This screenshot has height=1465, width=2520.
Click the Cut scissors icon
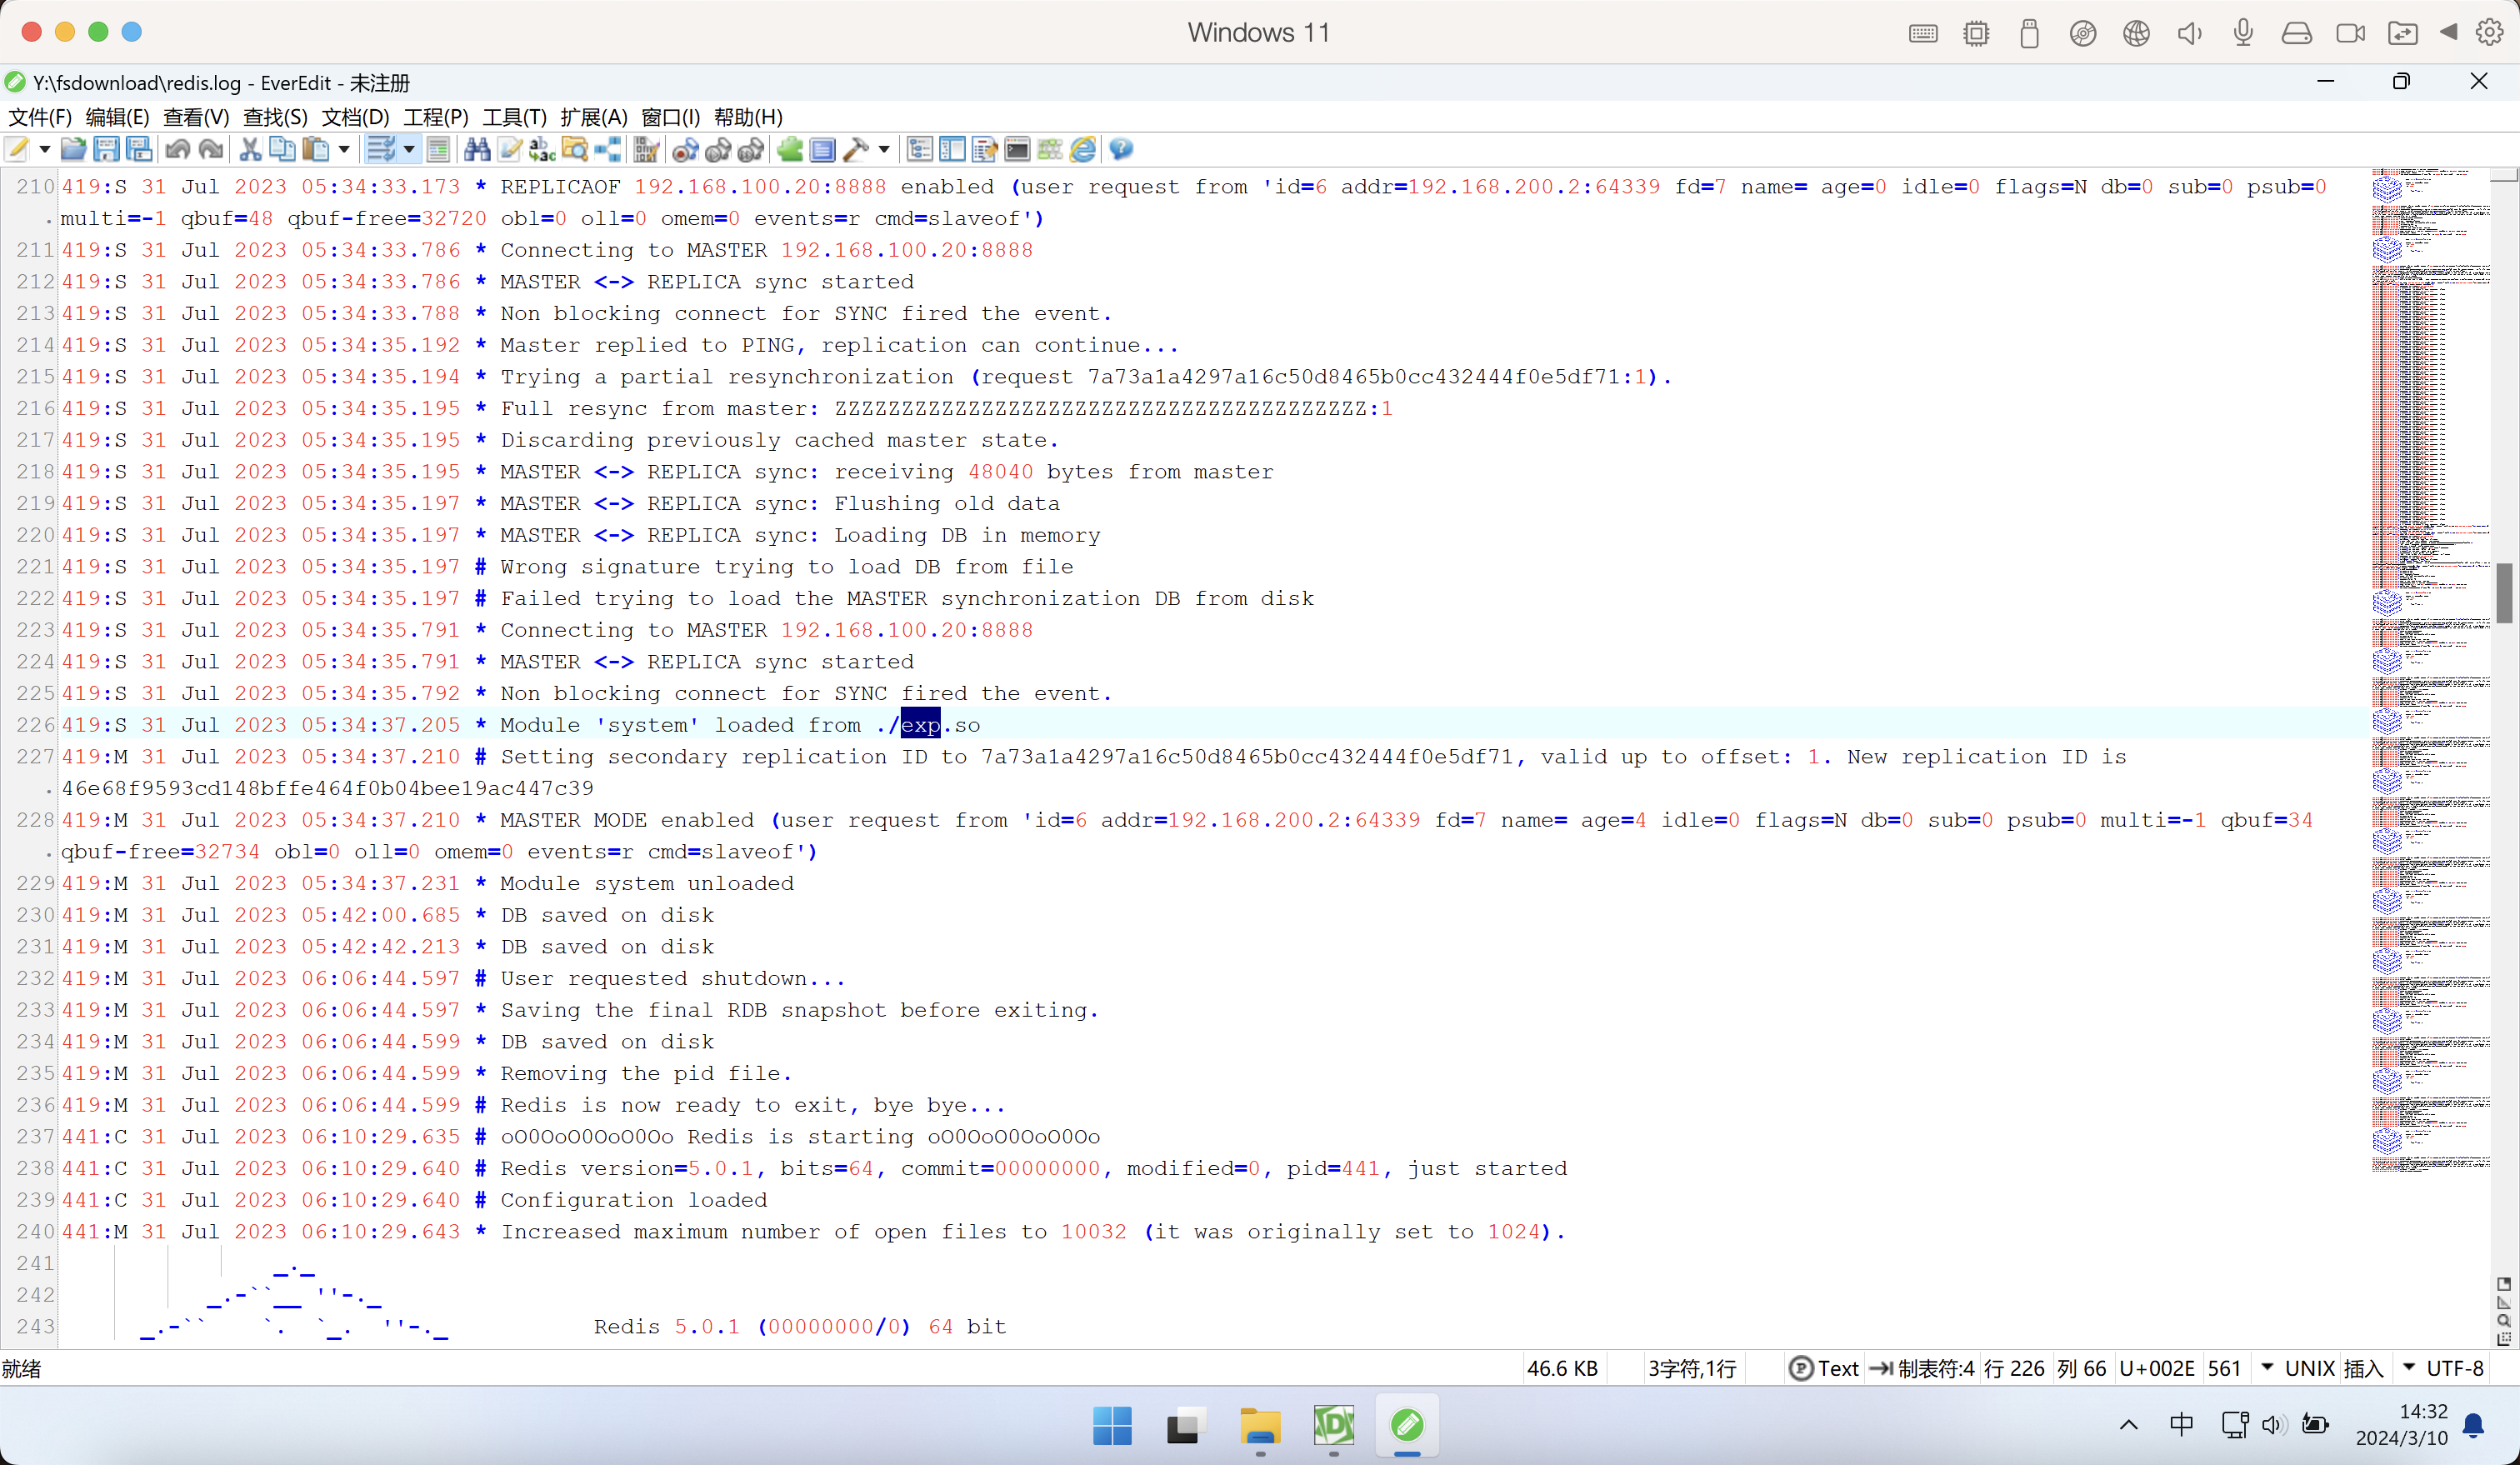point(250,150)
